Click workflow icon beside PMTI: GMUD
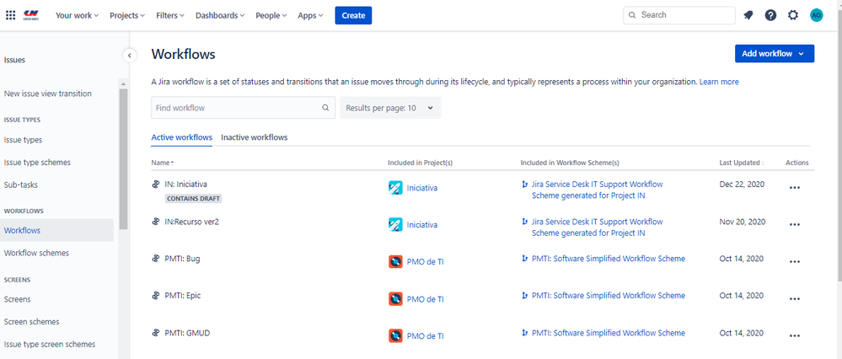The width and height of the screenshot is (842, 359). click(x=156, y=333)
